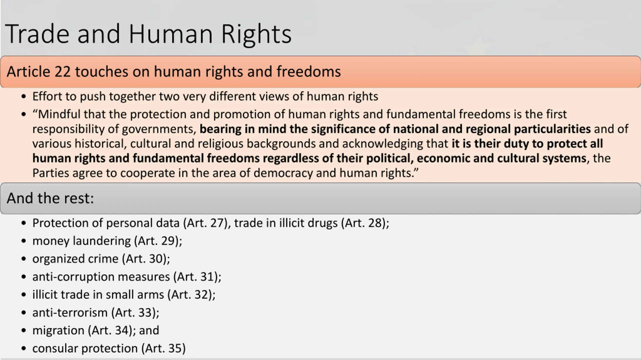Select the Article 22 touches on human rights header
The height and width of the screenshot is (360, 641).
click(320, 72)
